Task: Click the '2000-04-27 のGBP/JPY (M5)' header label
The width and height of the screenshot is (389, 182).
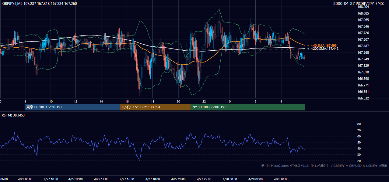Action: click(359, 4)
